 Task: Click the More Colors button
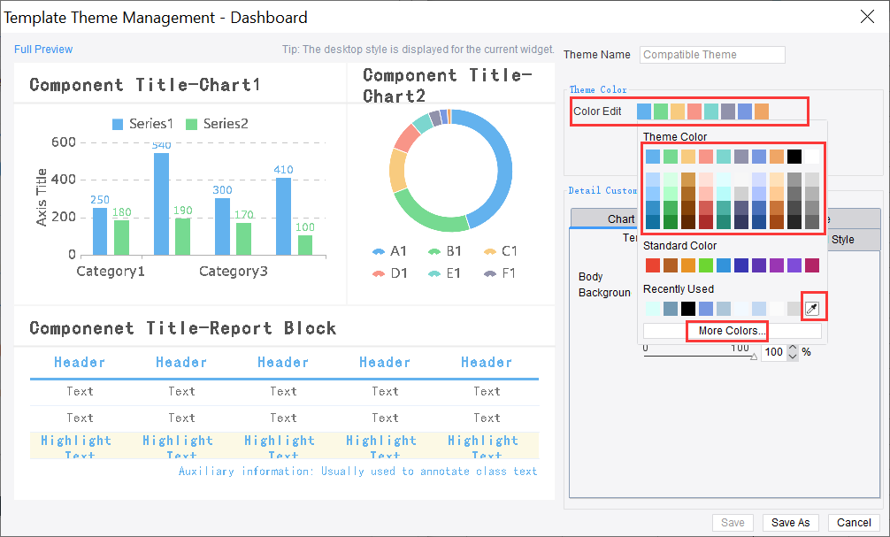pos(726,331)
